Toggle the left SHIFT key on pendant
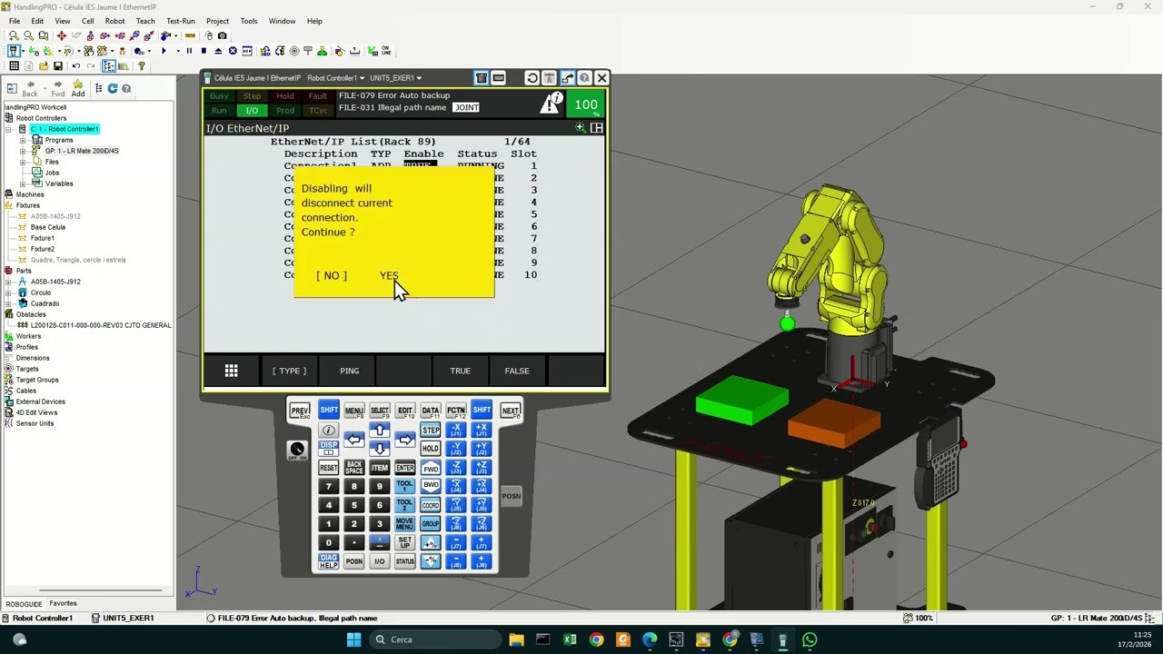 click(x=329, y=411)
